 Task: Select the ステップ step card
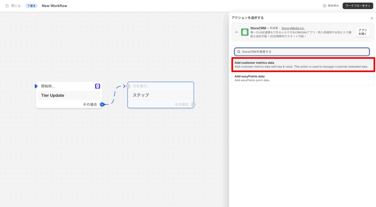(x=161, y=95)
